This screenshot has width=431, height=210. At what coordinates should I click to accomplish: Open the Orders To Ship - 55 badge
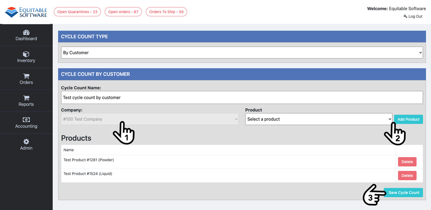click(x=166, y=12)
